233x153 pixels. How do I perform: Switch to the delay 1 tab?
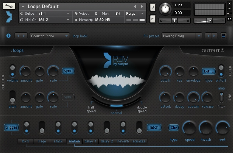pos(90,141)
